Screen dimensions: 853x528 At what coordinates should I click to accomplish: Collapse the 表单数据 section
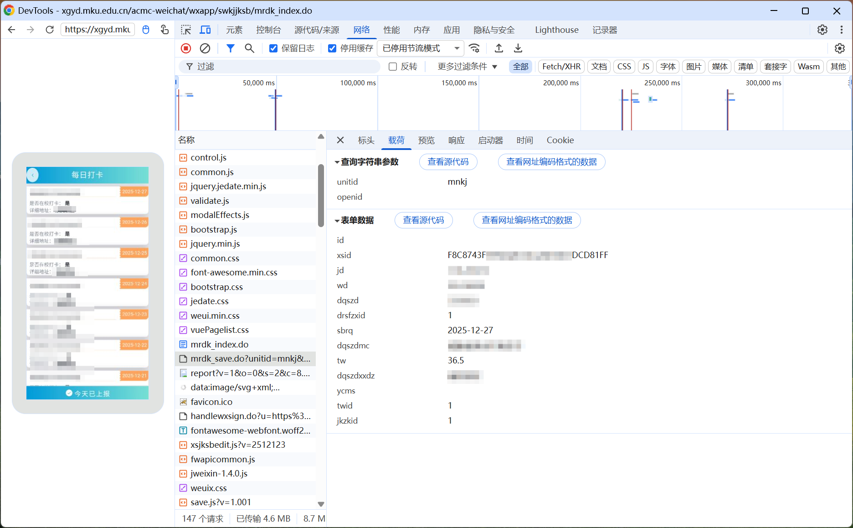[x=337, y=221]
